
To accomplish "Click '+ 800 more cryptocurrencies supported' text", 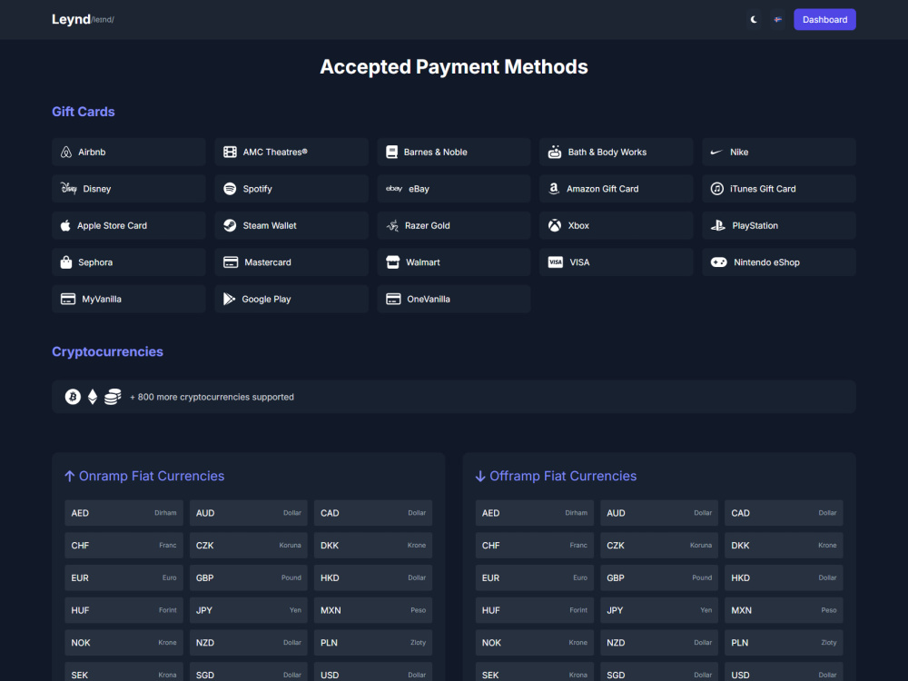I will point(212,397).
